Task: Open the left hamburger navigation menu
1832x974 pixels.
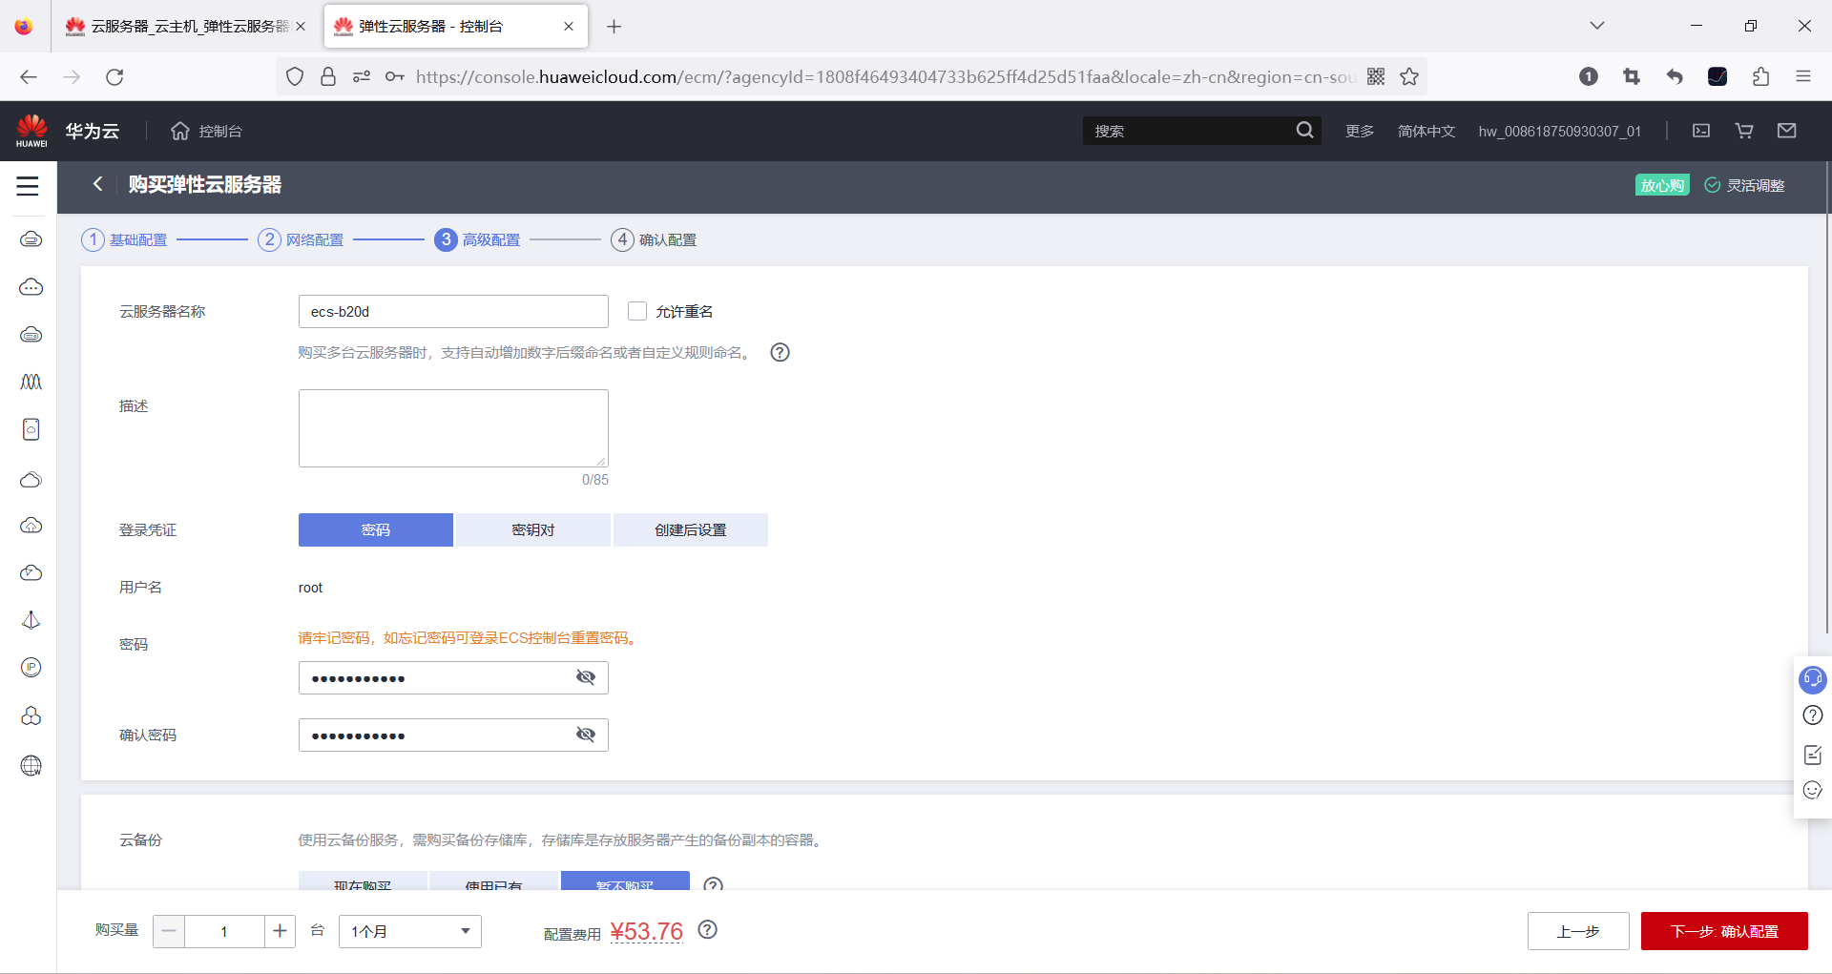Action: click(28, 186)
